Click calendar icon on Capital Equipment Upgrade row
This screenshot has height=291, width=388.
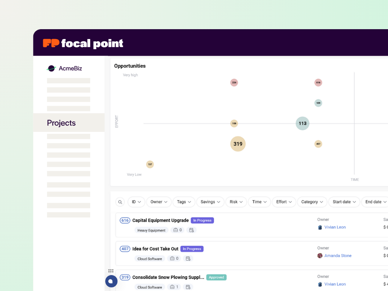coord(191,230)
